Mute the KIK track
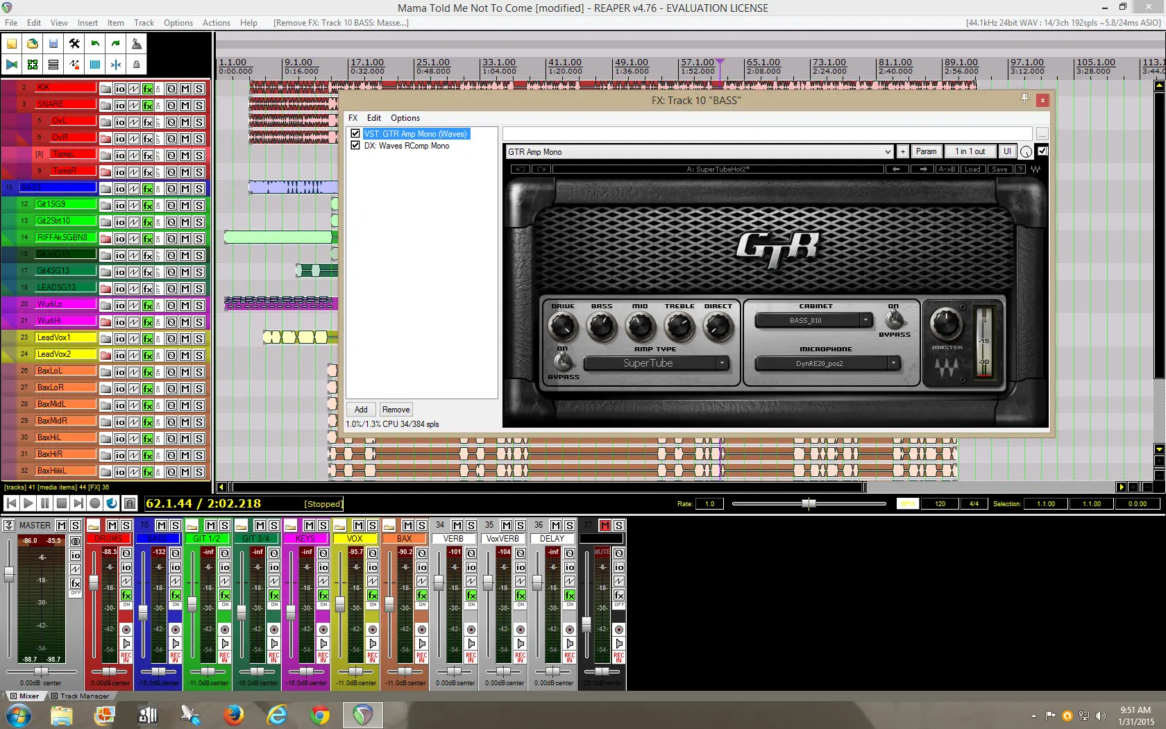The height and width of the screenshot is (729, 1166). tap(185, 89)
